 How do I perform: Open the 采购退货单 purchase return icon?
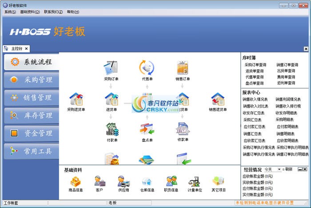76,99
